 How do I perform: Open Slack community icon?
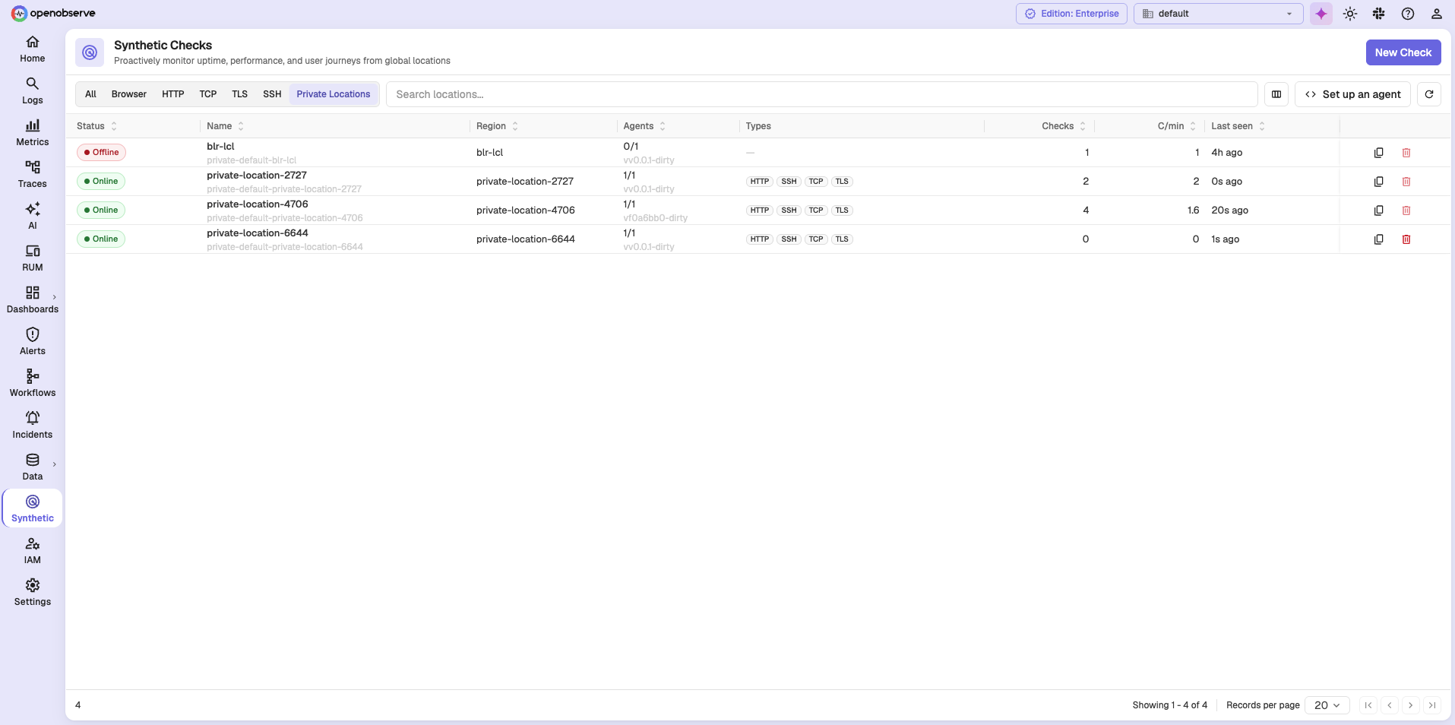tap(1379, 14)
